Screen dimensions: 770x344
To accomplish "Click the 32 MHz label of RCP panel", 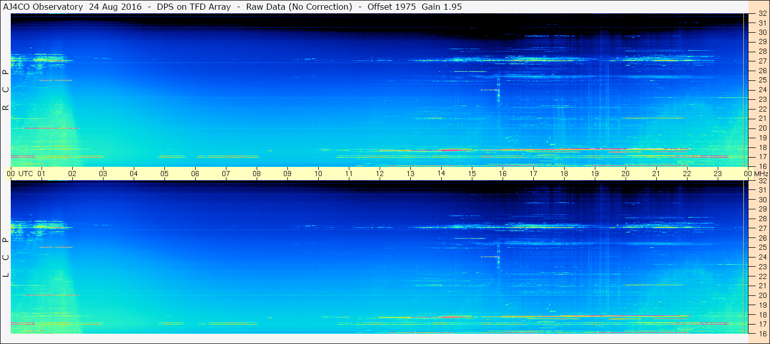I will (762, 14).
